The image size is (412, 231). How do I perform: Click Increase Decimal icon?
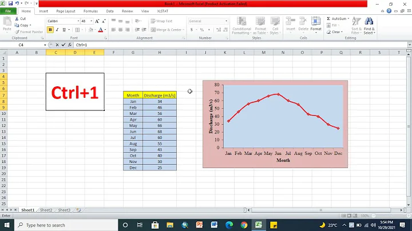(219, 30)
